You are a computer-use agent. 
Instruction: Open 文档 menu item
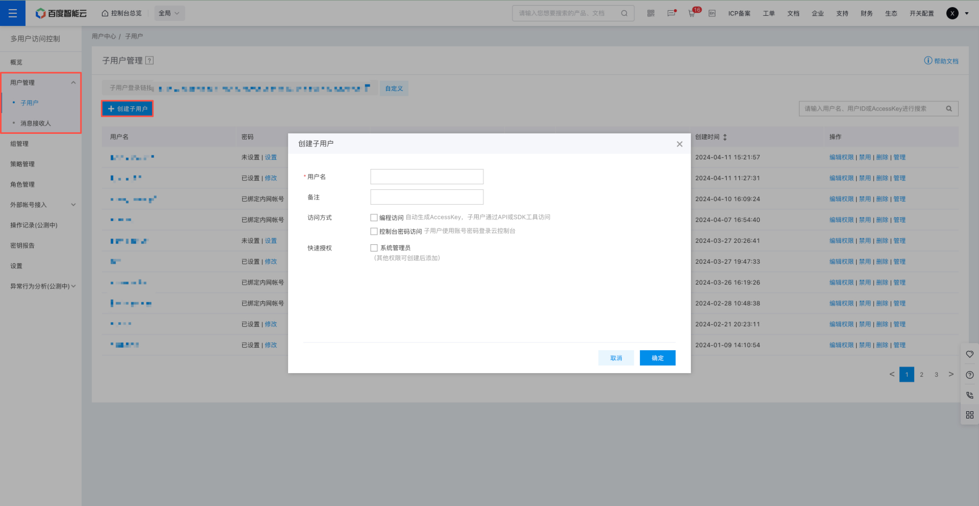click(793, 13)
